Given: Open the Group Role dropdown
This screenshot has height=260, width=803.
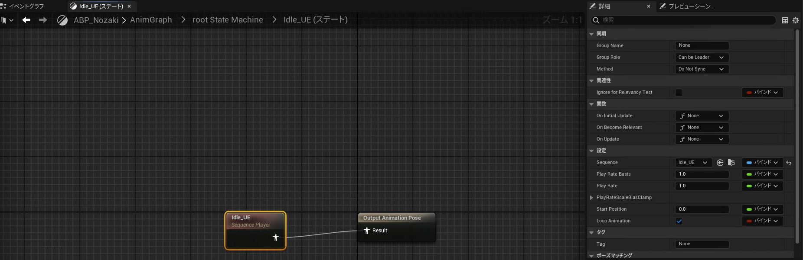Looking at the screenshot, I should coord(701,58).
